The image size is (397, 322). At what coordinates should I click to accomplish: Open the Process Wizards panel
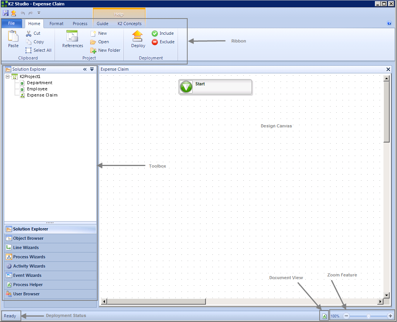coord(50,257)
